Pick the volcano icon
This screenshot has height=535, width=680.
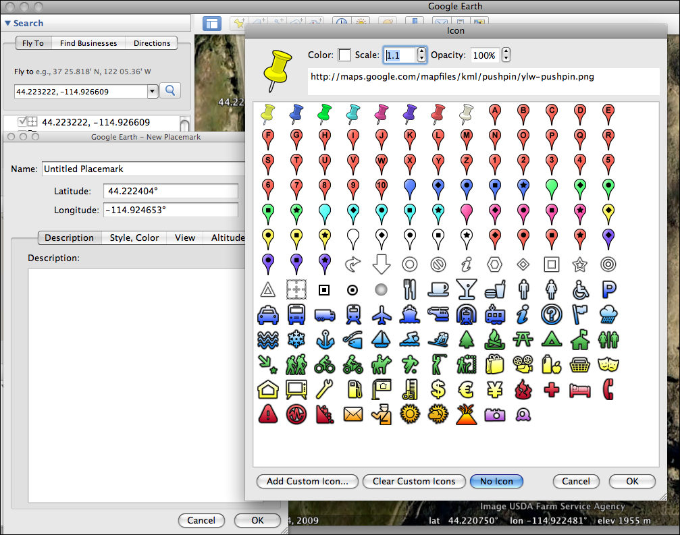[466, 414]
